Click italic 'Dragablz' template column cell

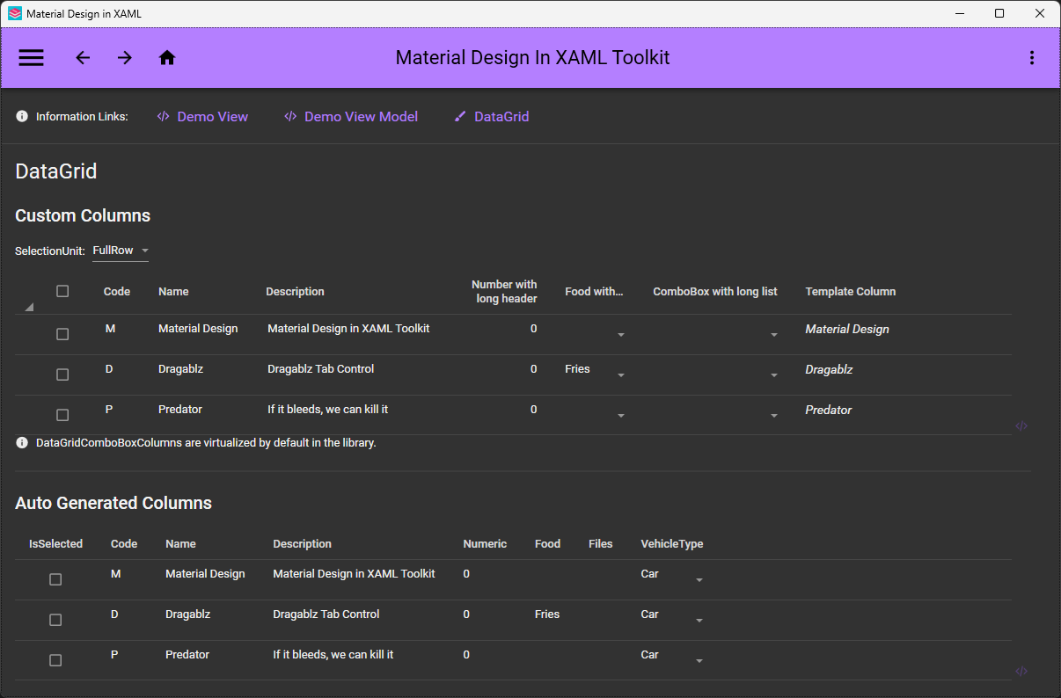pyautogui.click(x=829, y=370)
